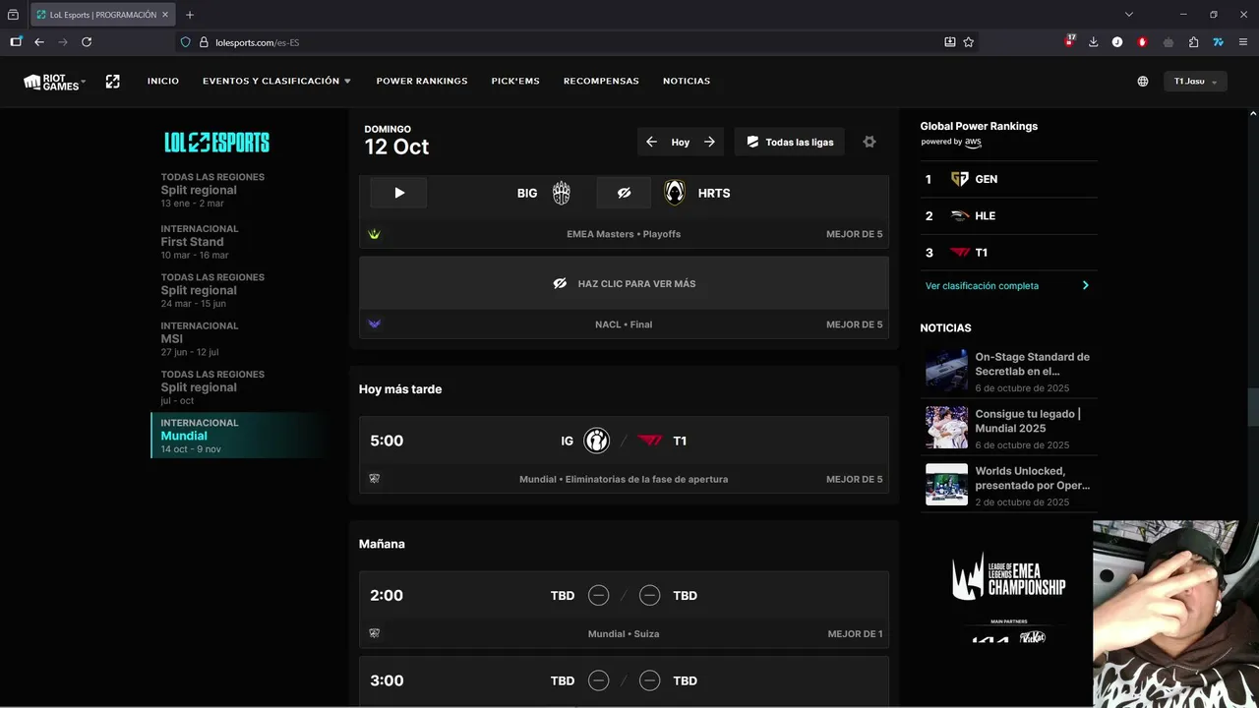This screenshot has width=1259, height=708.
Task: Select GEN in Global Power Rankings
Action: tap(1008, 179)
